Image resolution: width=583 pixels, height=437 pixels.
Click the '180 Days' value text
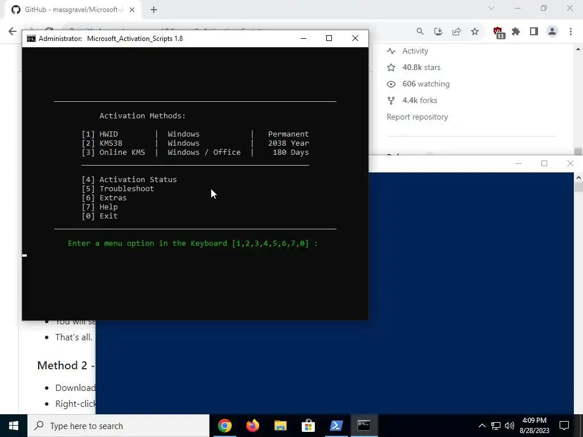[x=291, y=152]
